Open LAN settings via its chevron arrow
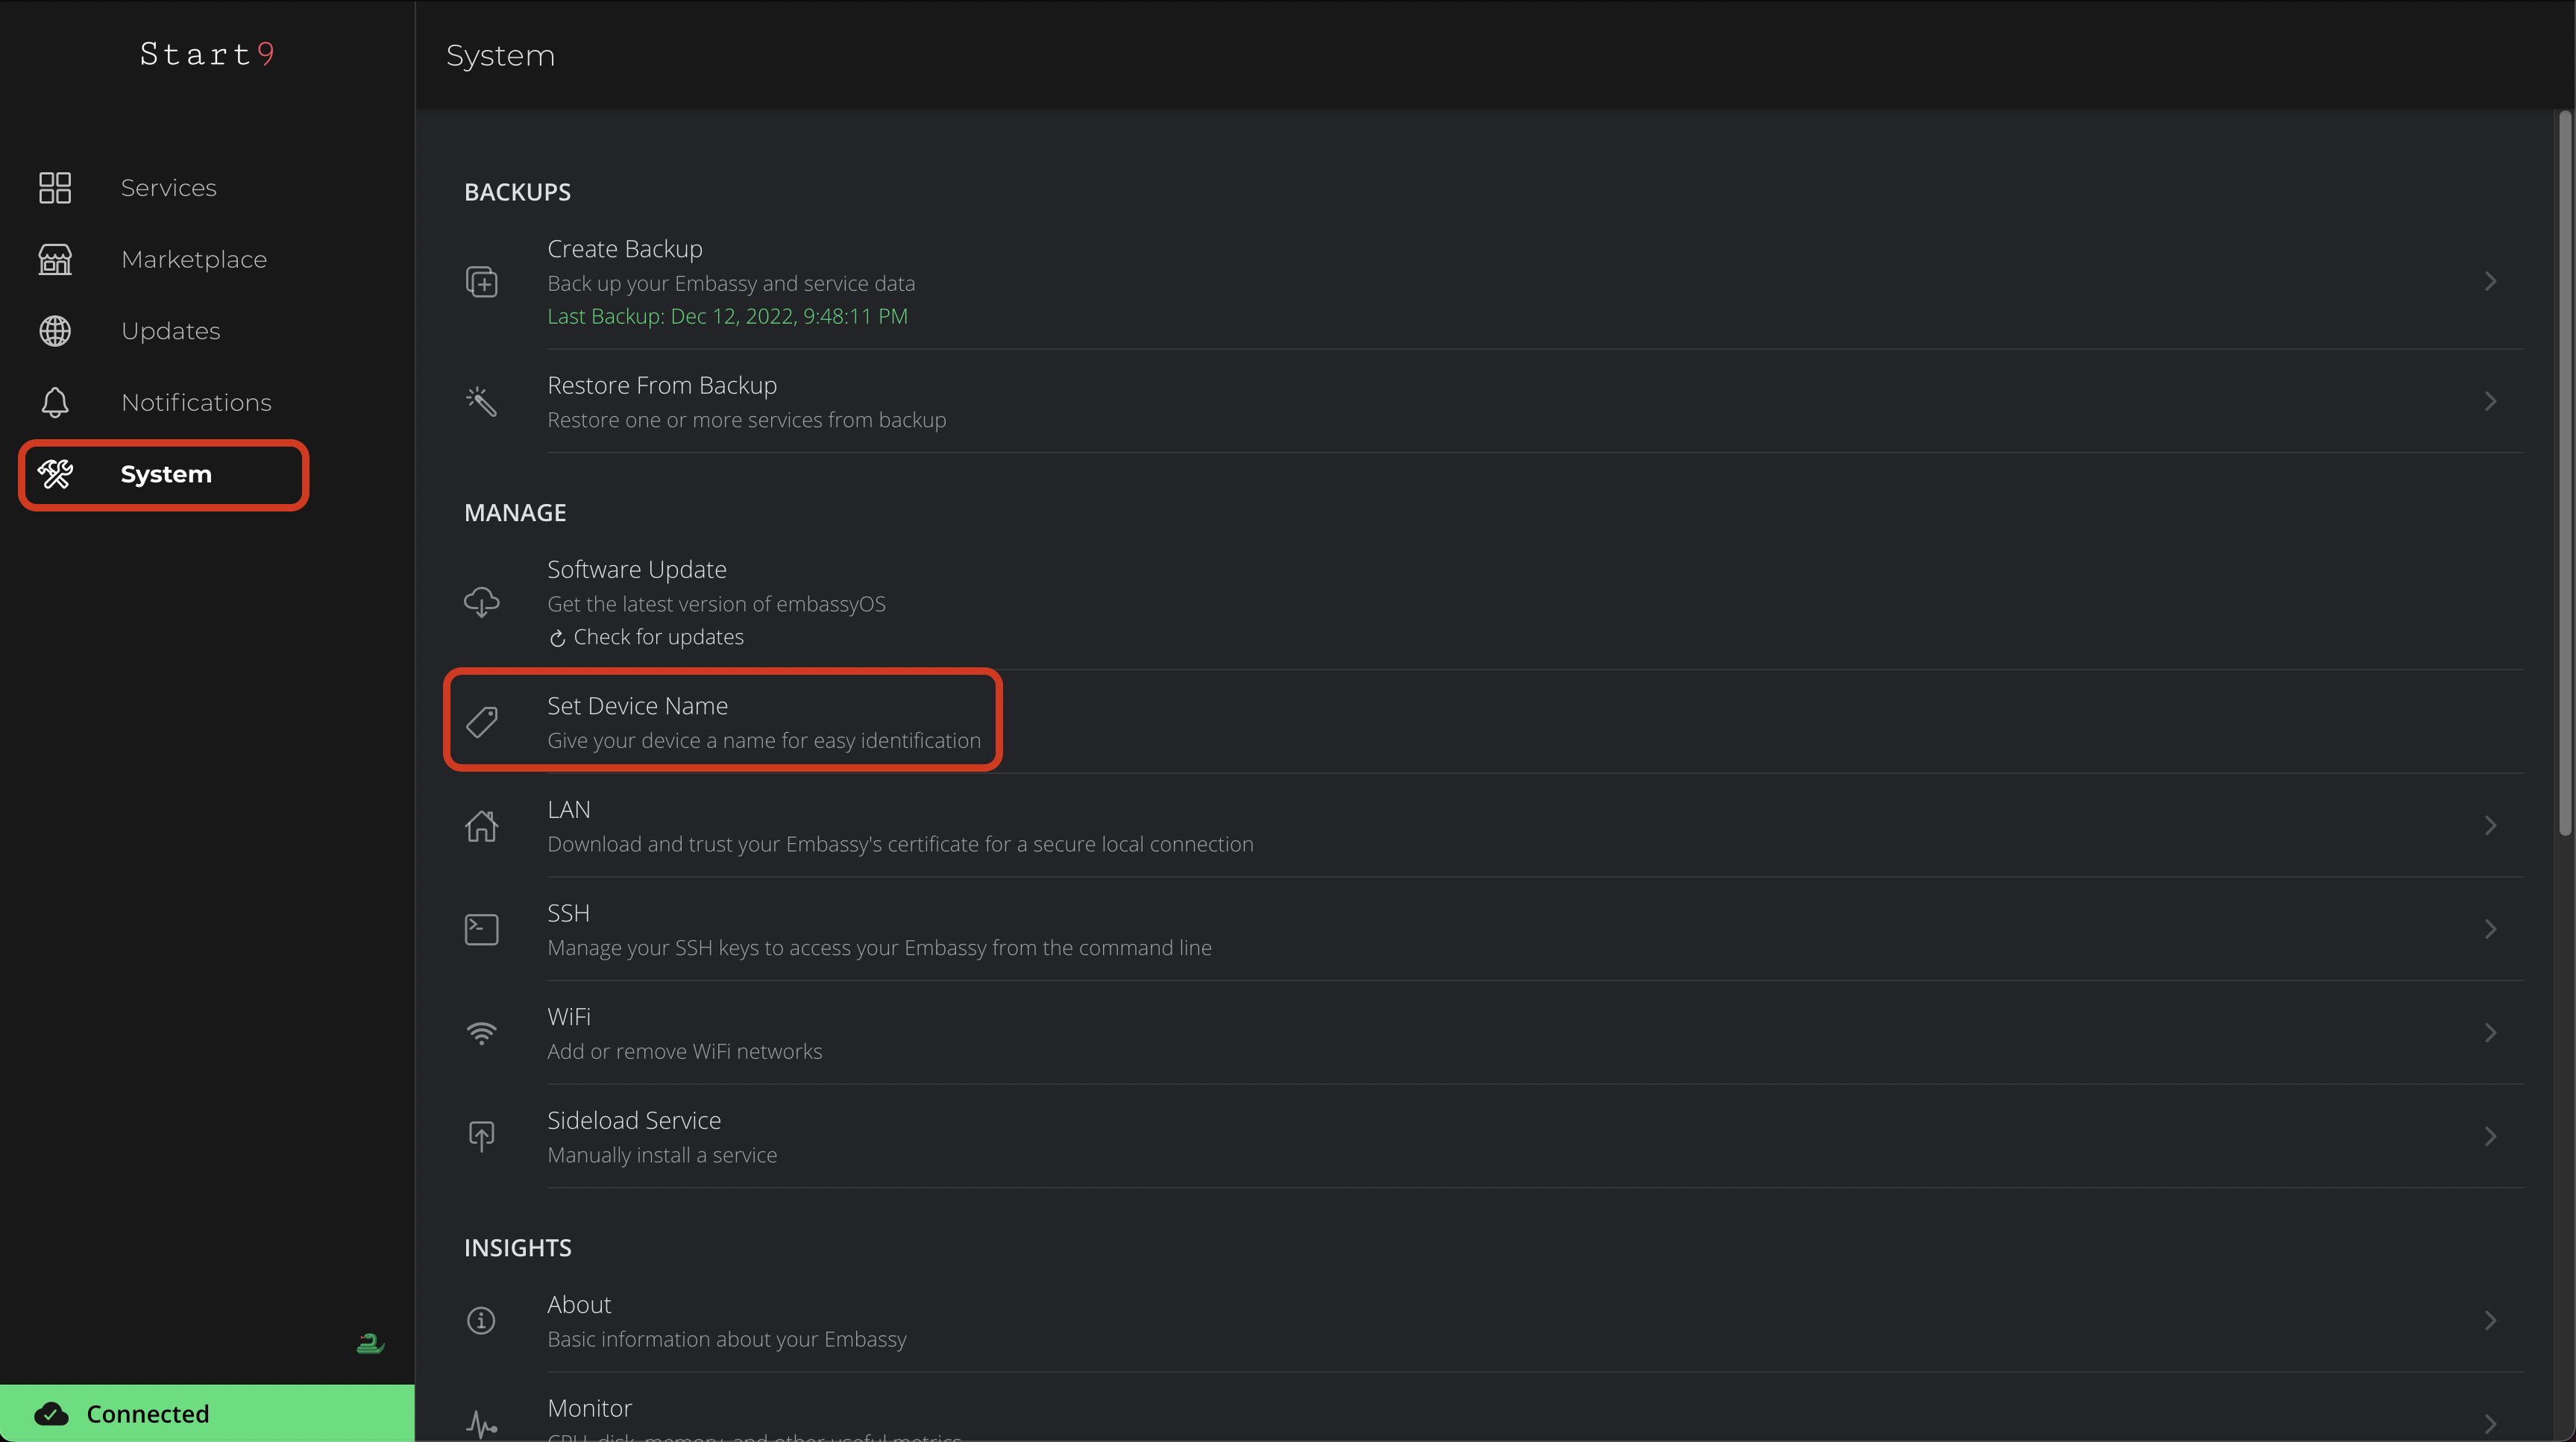Viewport: 2576px width, 1442px height. tap(2490, 826)
